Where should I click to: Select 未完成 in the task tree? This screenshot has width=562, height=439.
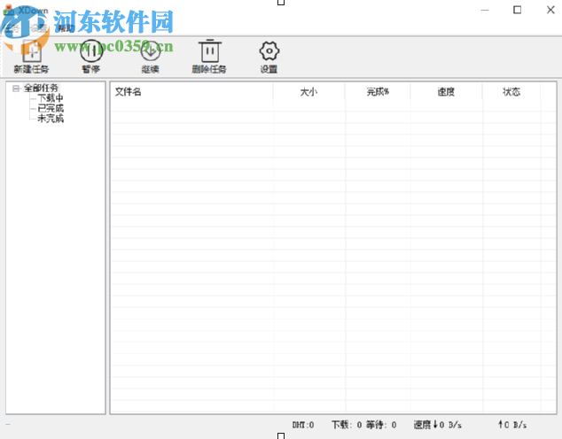coord(51,119)
